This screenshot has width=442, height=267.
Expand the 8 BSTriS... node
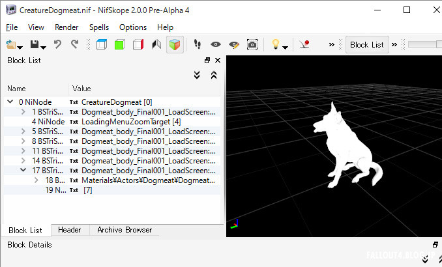pos(23,141)
